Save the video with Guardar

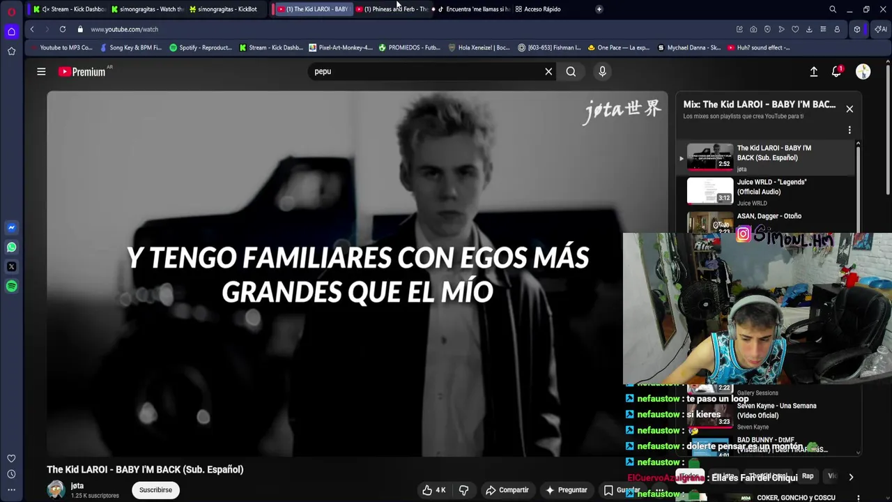[622, 490]
